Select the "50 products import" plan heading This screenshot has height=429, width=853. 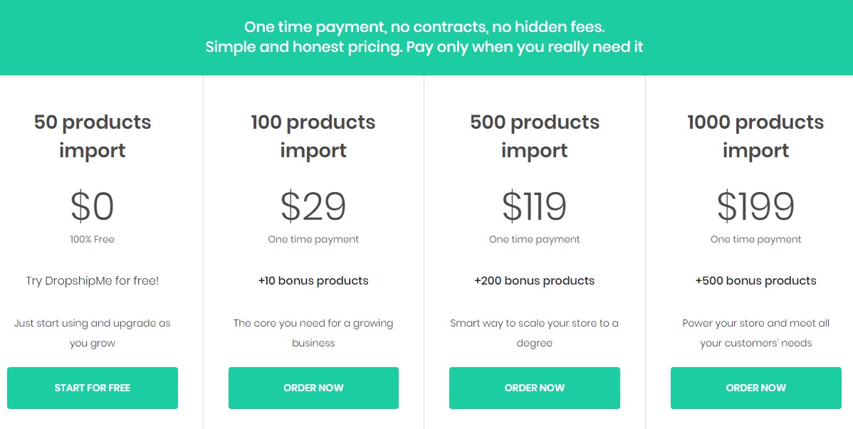pos(93,136)
